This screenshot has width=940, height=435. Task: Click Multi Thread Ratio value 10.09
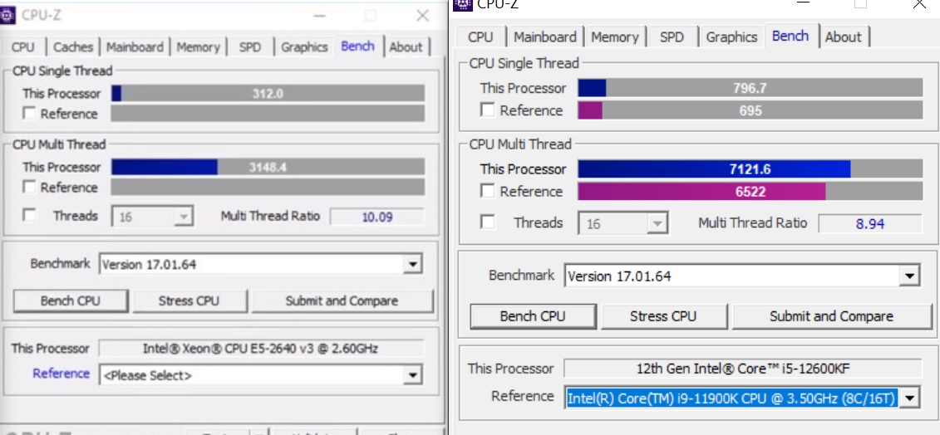(x=377, y=217)
